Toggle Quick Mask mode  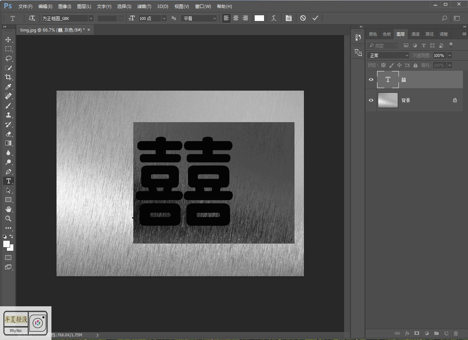[x=8, y=258]
